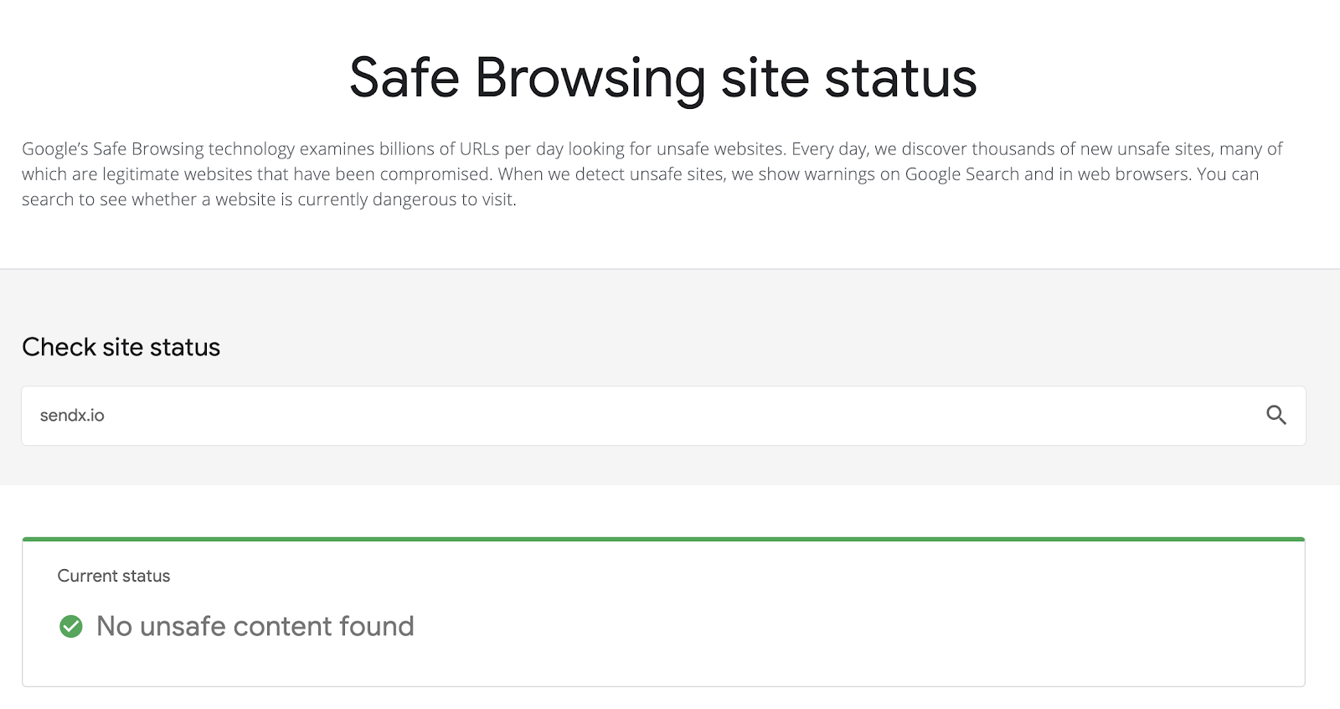Click the 'No unsafe content found' message
The height and width of the screenshot is (709, 1340).
pyautogui.click(x=255, y=626)
